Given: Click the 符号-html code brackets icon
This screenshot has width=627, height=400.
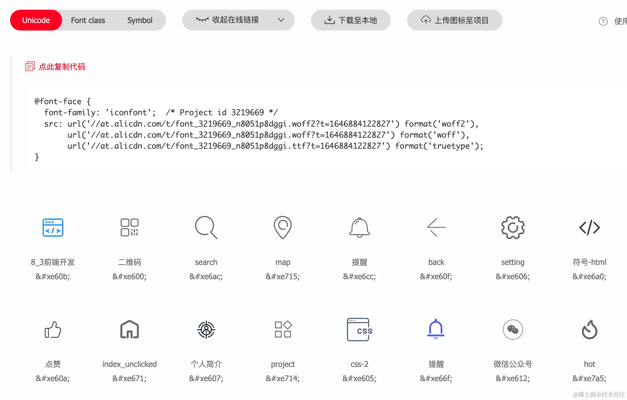Looking at the screenshot, I should click(x=589, y=227).
